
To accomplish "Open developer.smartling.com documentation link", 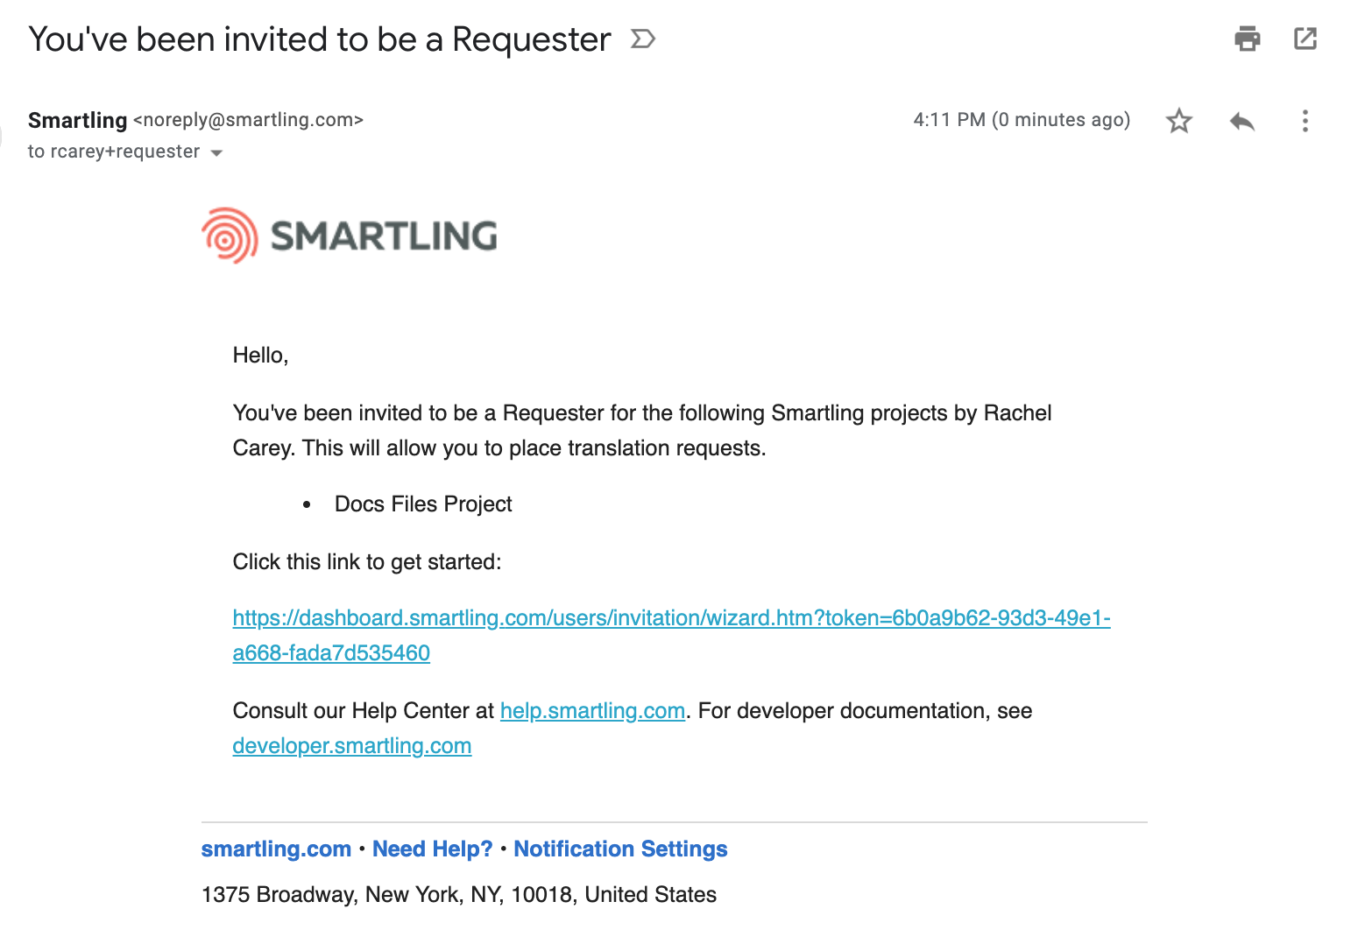I will [352, 745].
